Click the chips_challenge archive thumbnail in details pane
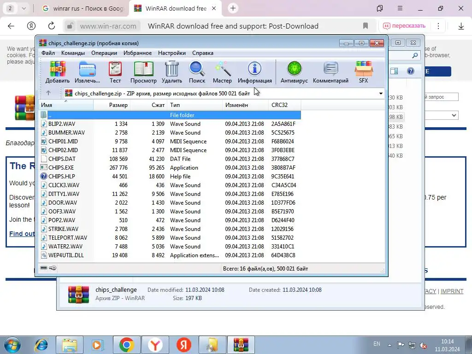 tap(78, 294)
